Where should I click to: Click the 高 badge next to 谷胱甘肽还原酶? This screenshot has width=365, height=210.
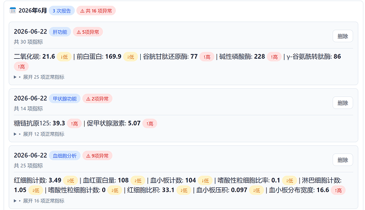(207, 57)
